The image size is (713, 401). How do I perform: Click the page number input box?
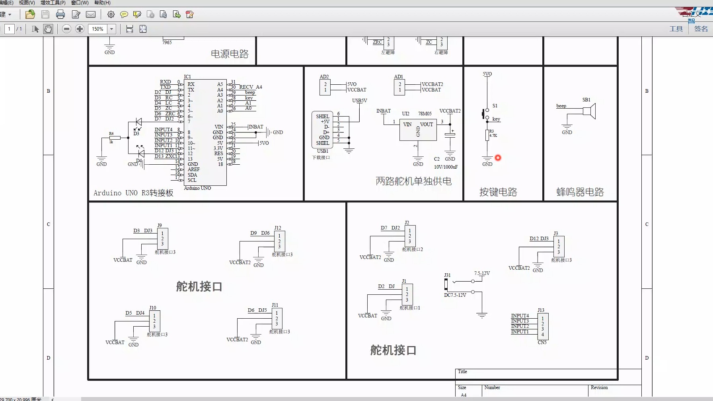coord(9,29)
